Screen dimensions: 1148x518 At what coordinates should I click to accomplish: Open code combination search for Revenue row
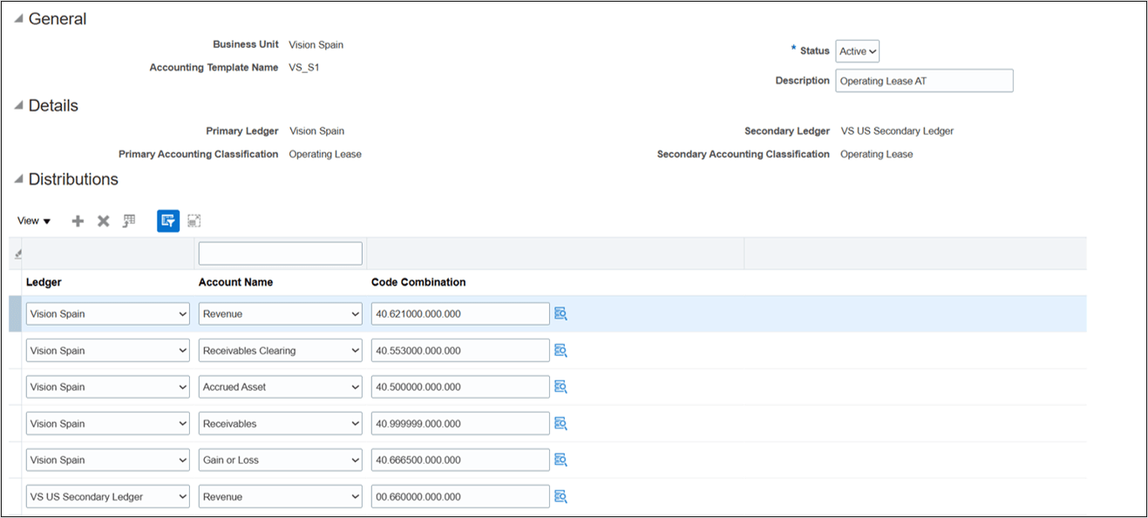(x=560, y=313)
